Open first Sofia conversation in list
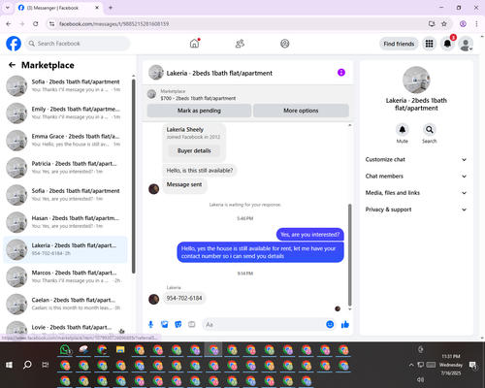This screenshot has height=388, width=485. pos(66,85)
